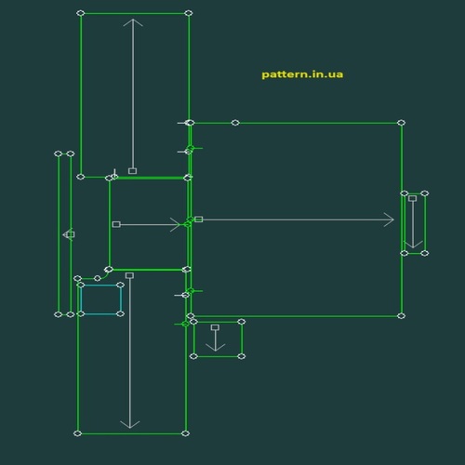Select the arrowhead of the long horizontal grain line
The image size is (465, 465).
coord(389,219)
